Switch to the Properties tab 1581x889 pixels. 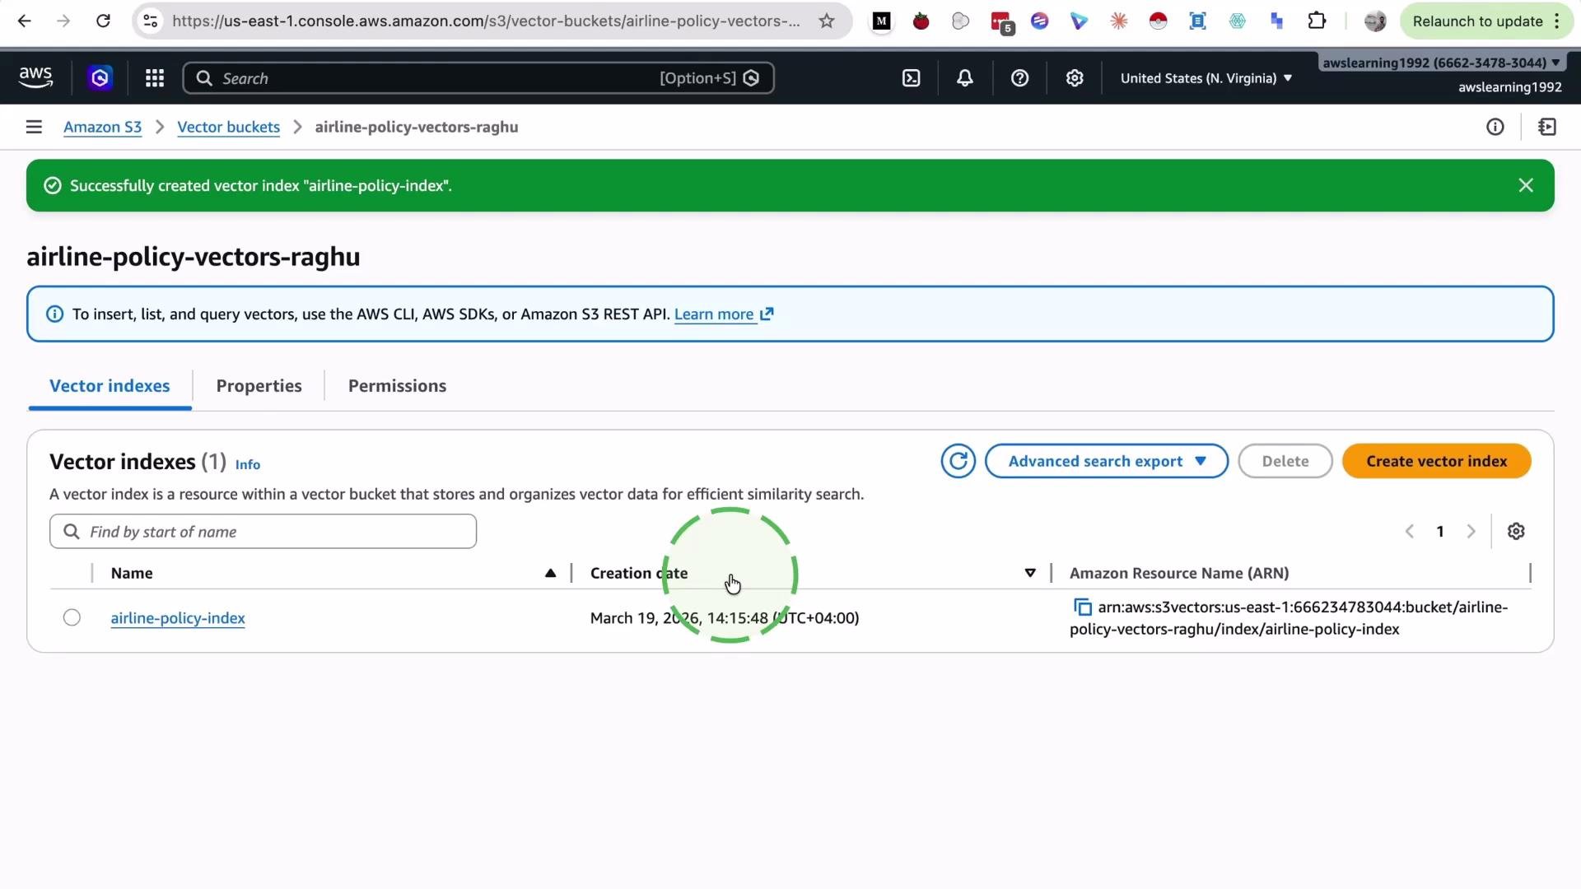259,386
